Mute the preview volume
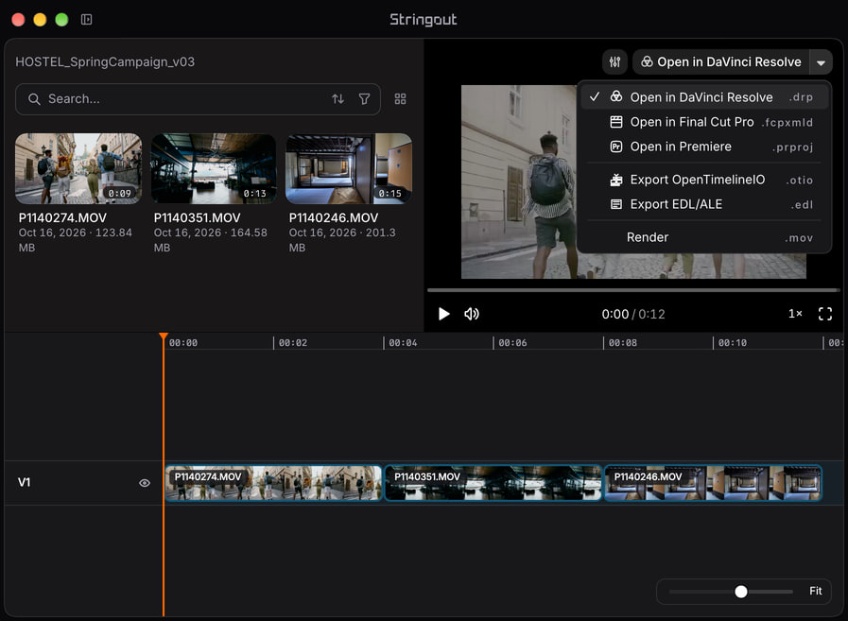848x621 pixels. [472, 314]
